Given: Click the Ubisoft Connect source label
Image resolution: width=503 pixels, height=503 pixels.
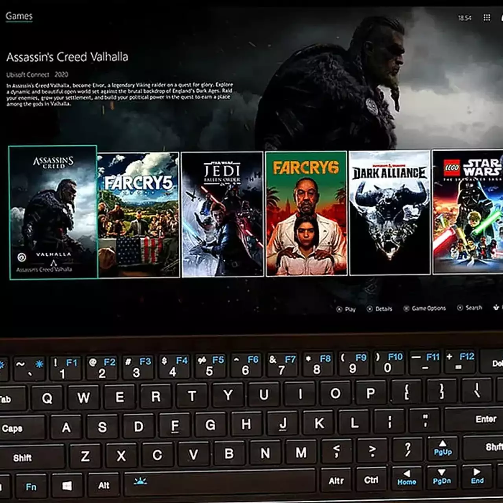Looking at the screenshot, I should 28,75.
